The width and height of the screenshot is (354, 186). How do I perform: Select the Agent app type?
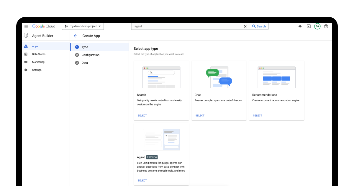[142, 180]
